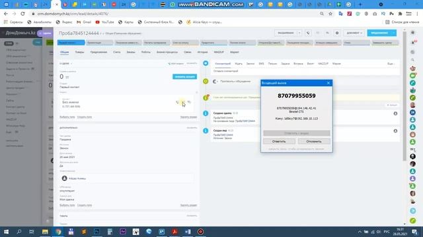
Task: Open the Gmail bookmark
Action: (x=84, y=22)
